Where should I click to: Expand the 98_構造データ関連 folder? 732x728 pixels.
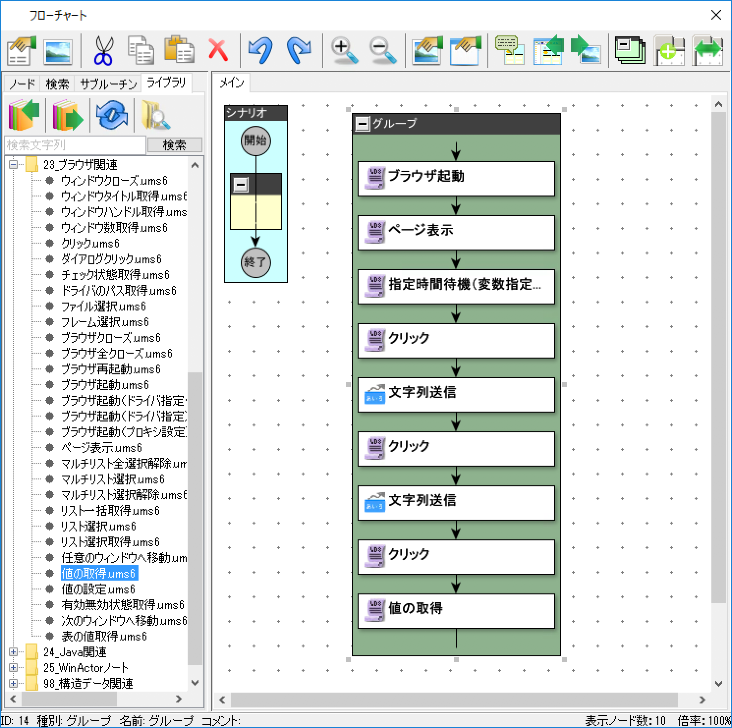click(x=13, y=683)
